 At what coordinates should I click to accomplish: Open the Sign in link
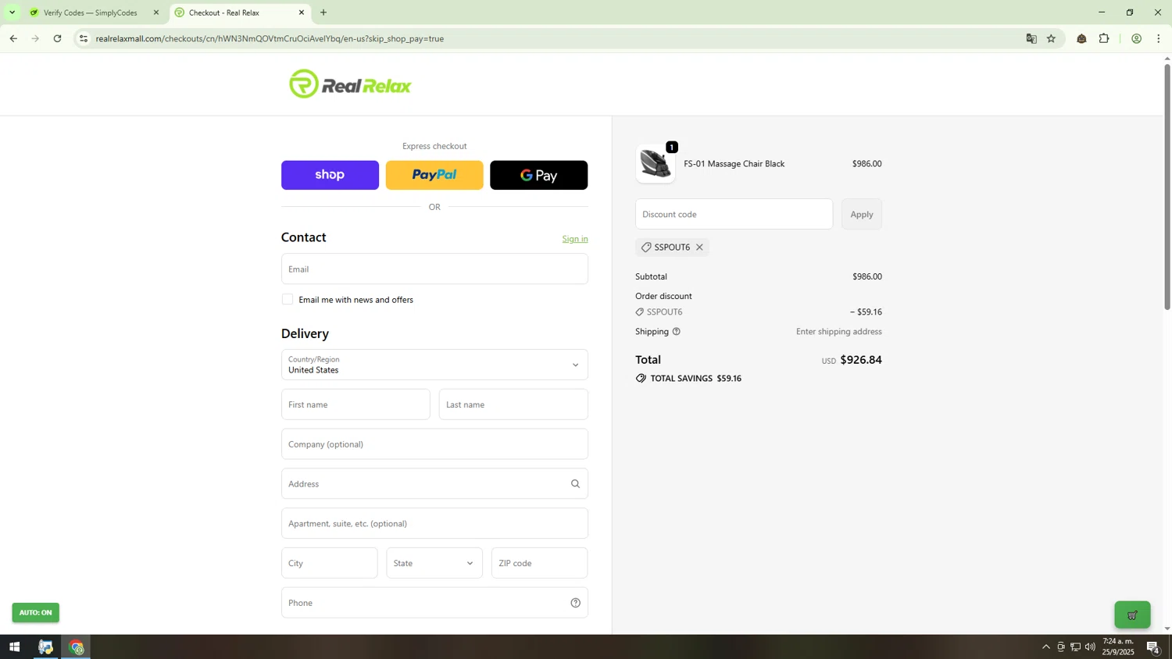(x=575, y=239)
